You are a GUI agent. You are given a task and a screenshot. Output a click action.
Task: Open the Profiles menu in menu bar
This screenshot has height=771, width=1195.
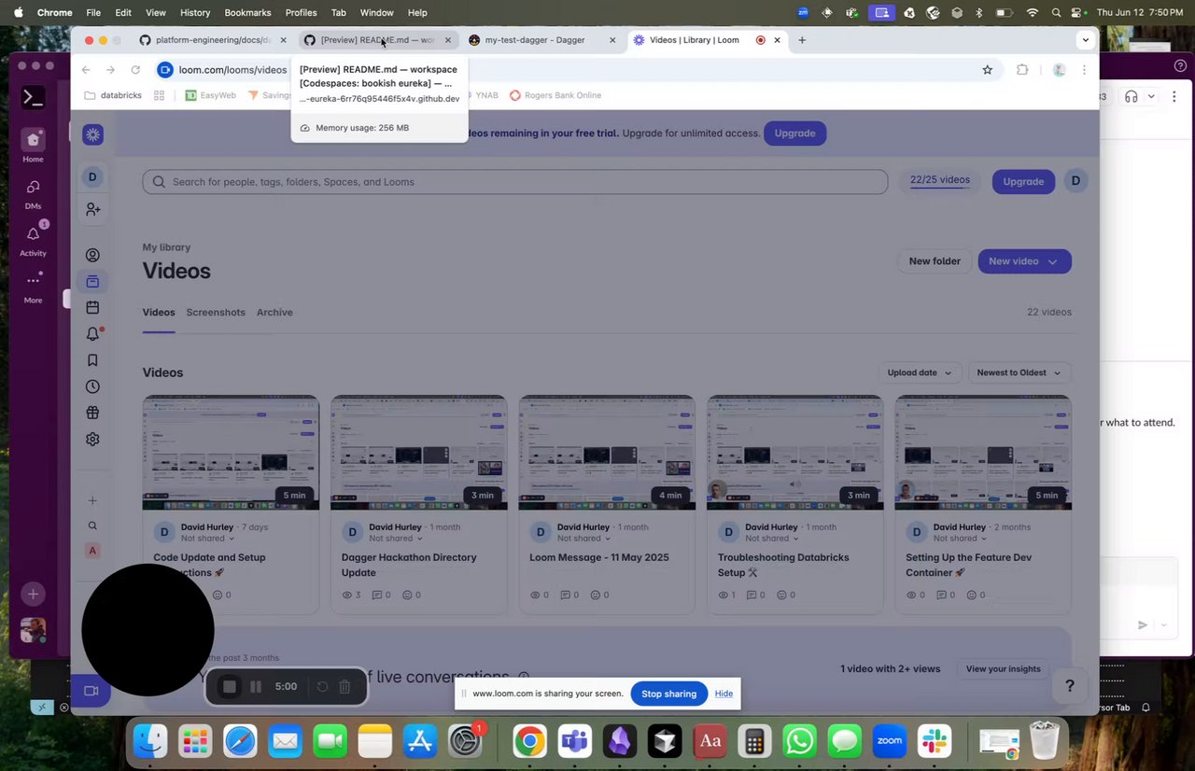301,12
